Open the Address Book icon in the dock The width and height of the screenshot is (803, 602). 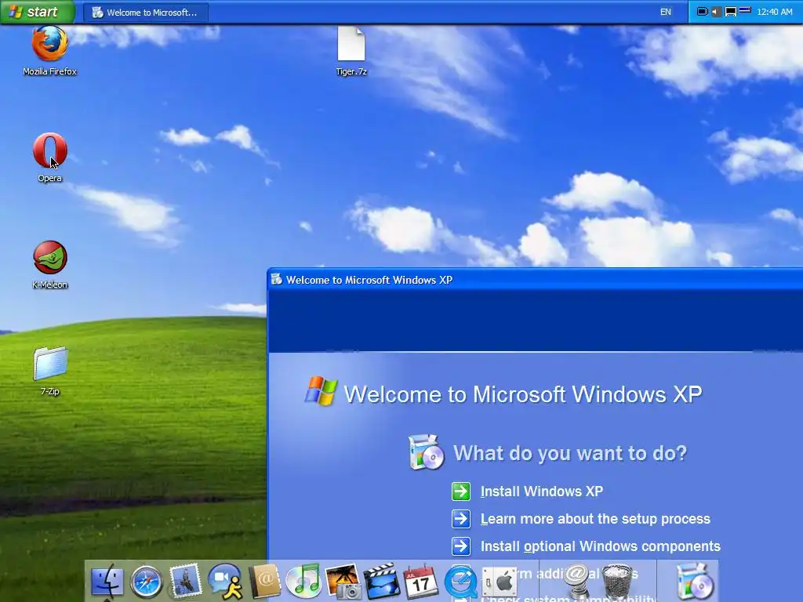tap(265, 581)
